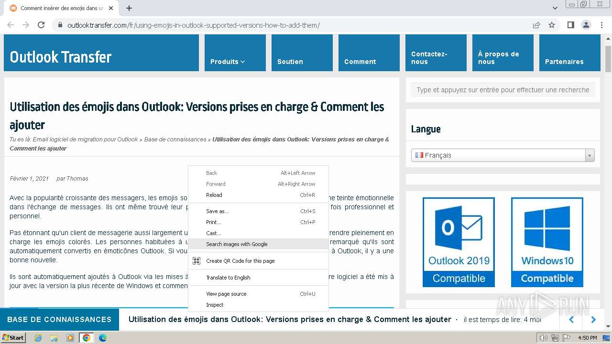Screen dimensions: 612x344
Task: Click the site search input field
Action: coord(503,90)
